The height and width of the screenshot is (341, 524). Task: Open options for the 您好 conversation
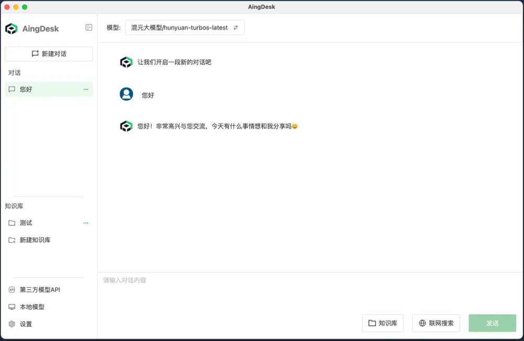86,90
